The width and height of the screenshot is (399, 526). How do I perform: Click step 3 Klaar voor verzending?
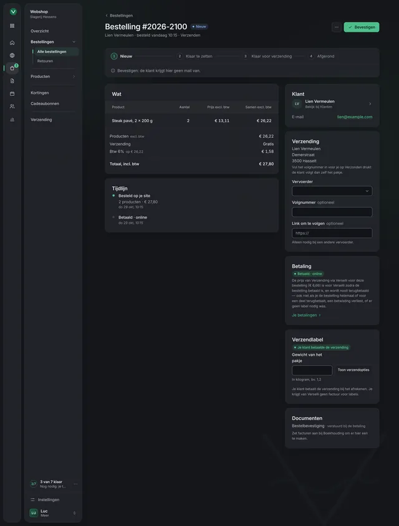pos(267,56)
